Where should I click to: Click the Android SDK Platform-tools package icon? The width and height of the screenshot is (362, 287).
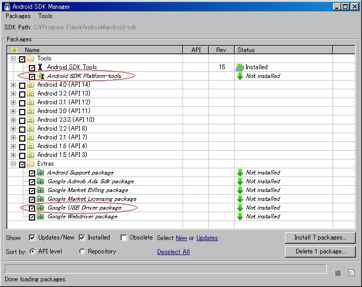[41, 76]
